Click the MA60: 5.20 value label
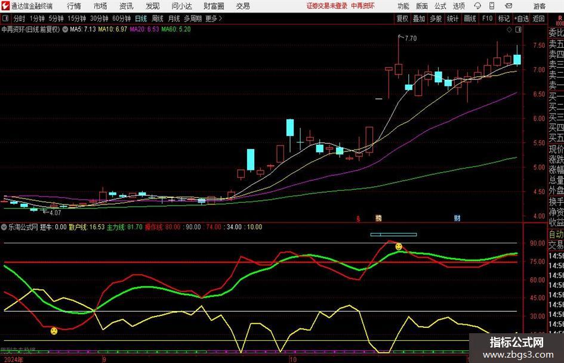 [x=176, y=29]
